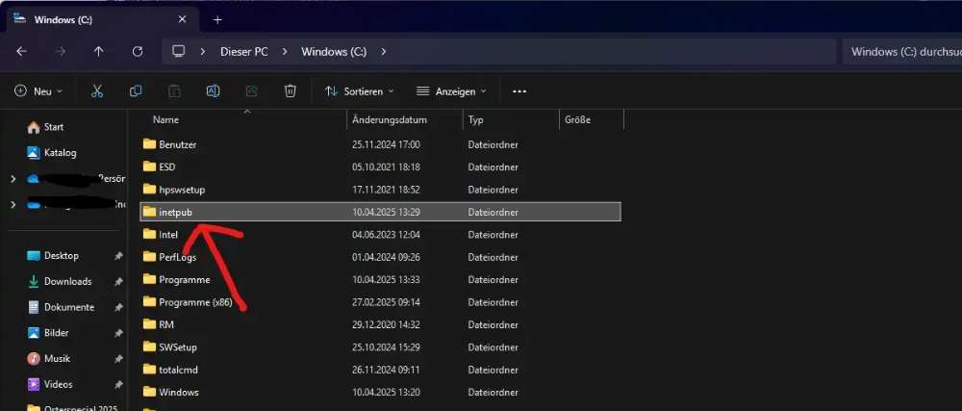Open Desktop in quick access
Screen dimensions: 962x411
pos(53,255)
